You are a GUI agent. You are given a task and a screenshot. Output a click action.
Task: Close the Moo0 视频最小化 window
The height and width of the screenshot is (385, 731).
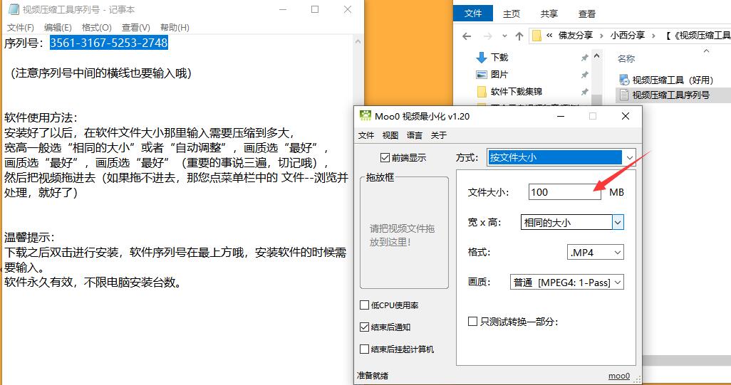pyautogui.click(x=626, y=116)
